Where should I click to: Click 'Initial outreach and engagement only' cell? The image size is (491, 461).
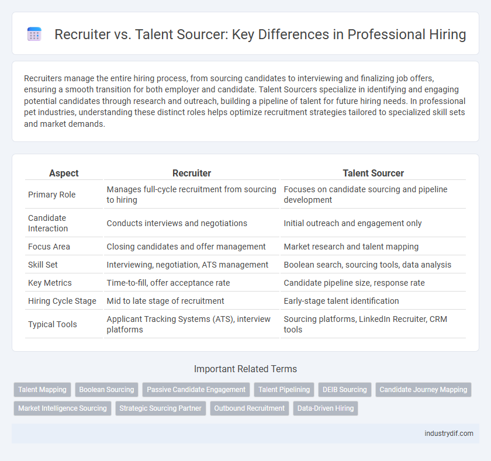tap(374, 223)
